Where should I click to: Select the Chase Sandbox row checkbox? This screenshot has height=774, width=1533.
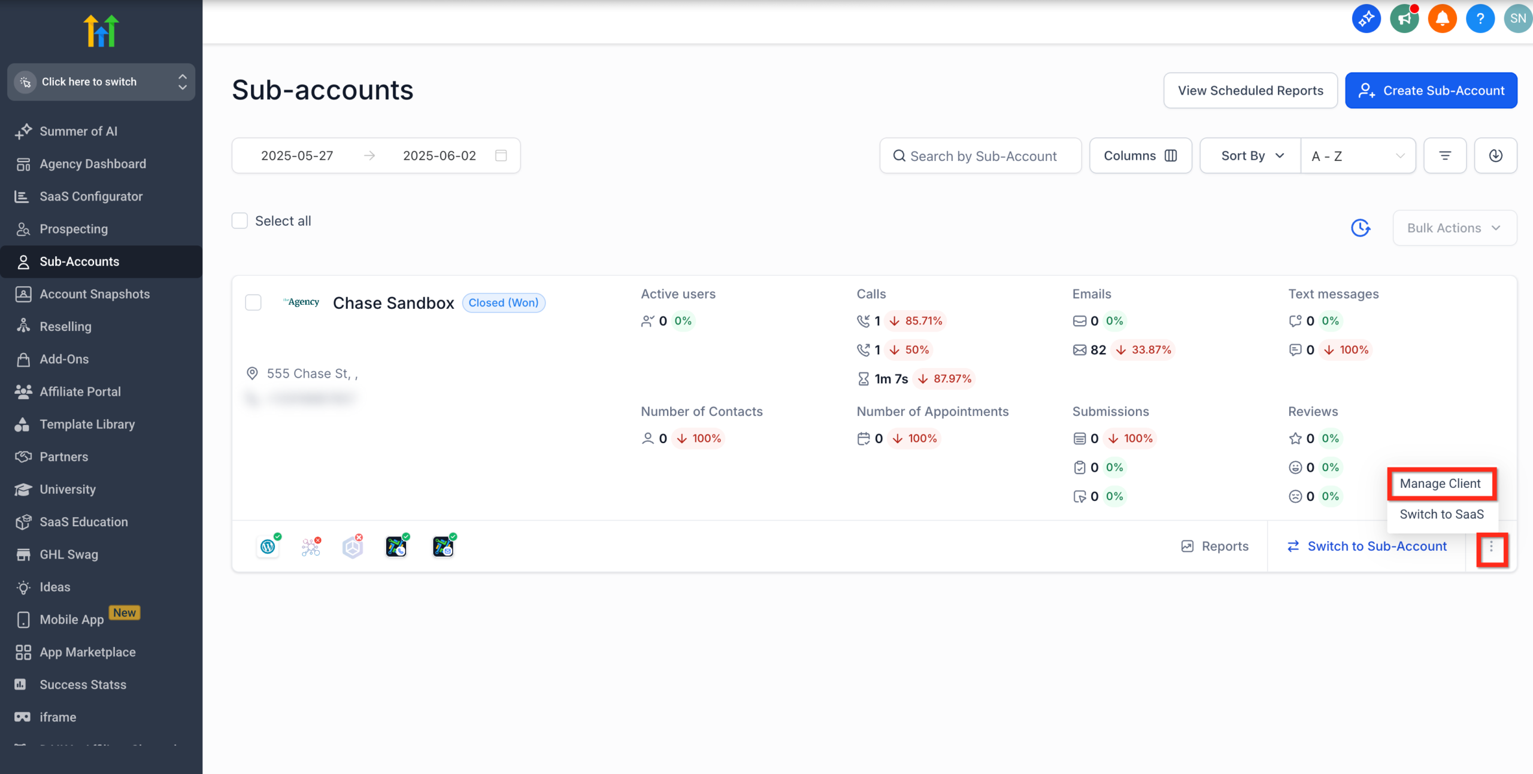(253, 302)
